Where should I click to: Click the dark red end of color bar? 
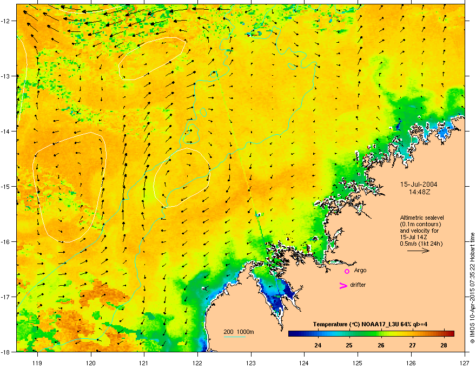452,333
